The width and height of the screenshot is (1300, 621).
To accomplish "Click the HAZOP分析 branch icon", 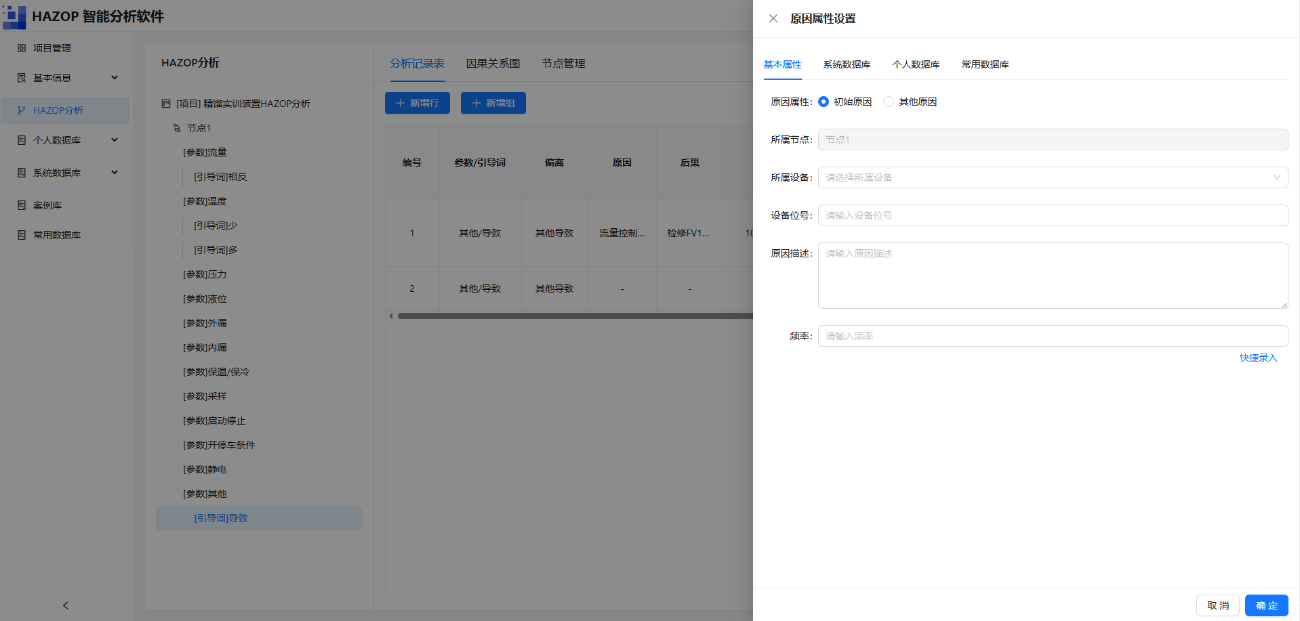I will pyautogui.click(x=22, y=110).
